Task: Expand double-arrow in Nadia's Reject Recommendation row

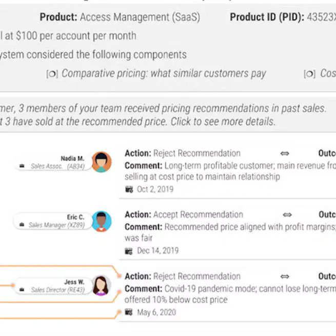Action: [x=285, y=153]
